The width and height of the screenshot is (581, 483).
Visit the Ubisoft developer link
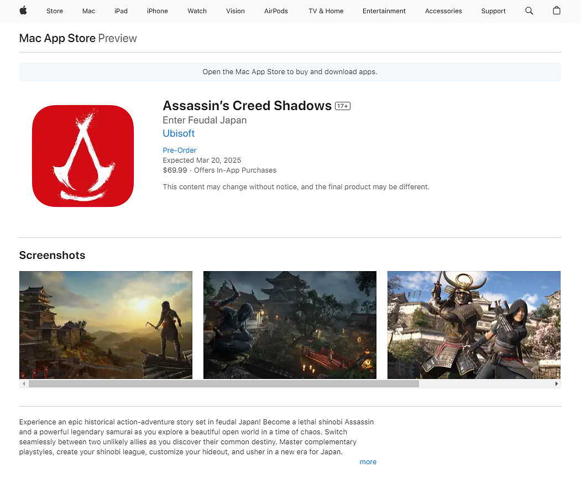179,133
